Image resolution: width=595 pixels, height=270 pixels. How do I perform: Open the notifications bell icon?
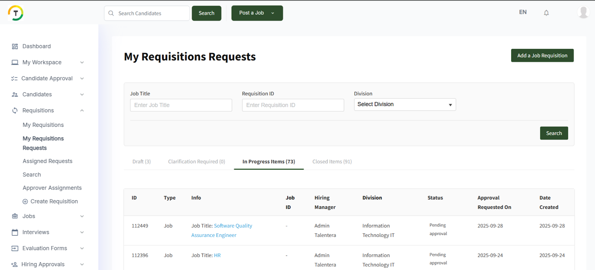546,13
